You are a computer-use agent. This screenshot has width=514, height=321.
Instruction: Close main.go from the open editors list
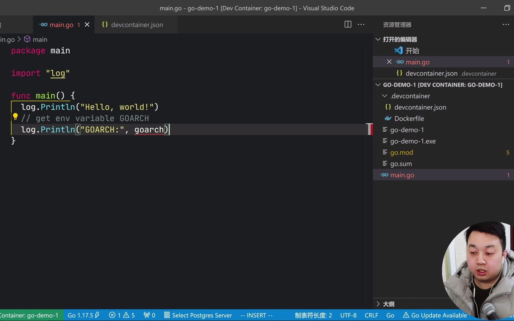pos(389,62)
